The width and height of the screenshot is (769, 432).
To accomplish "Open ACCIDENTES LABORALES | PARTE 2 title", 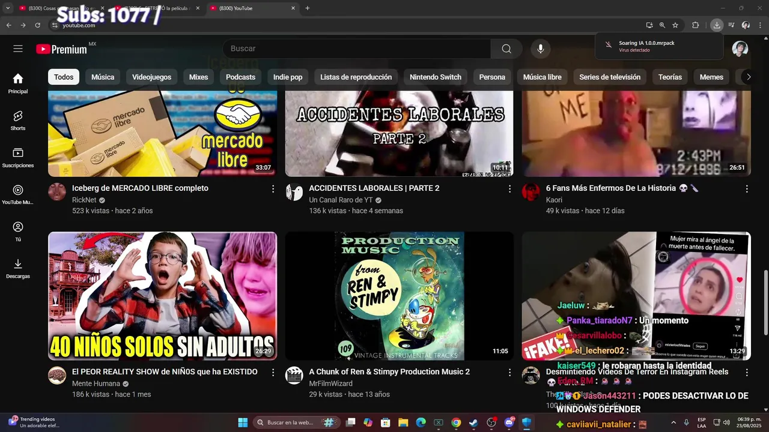I will point(374,188).
